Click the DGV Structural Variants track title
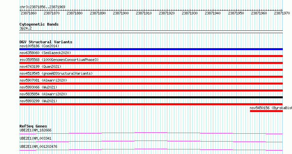 point(46,42)
